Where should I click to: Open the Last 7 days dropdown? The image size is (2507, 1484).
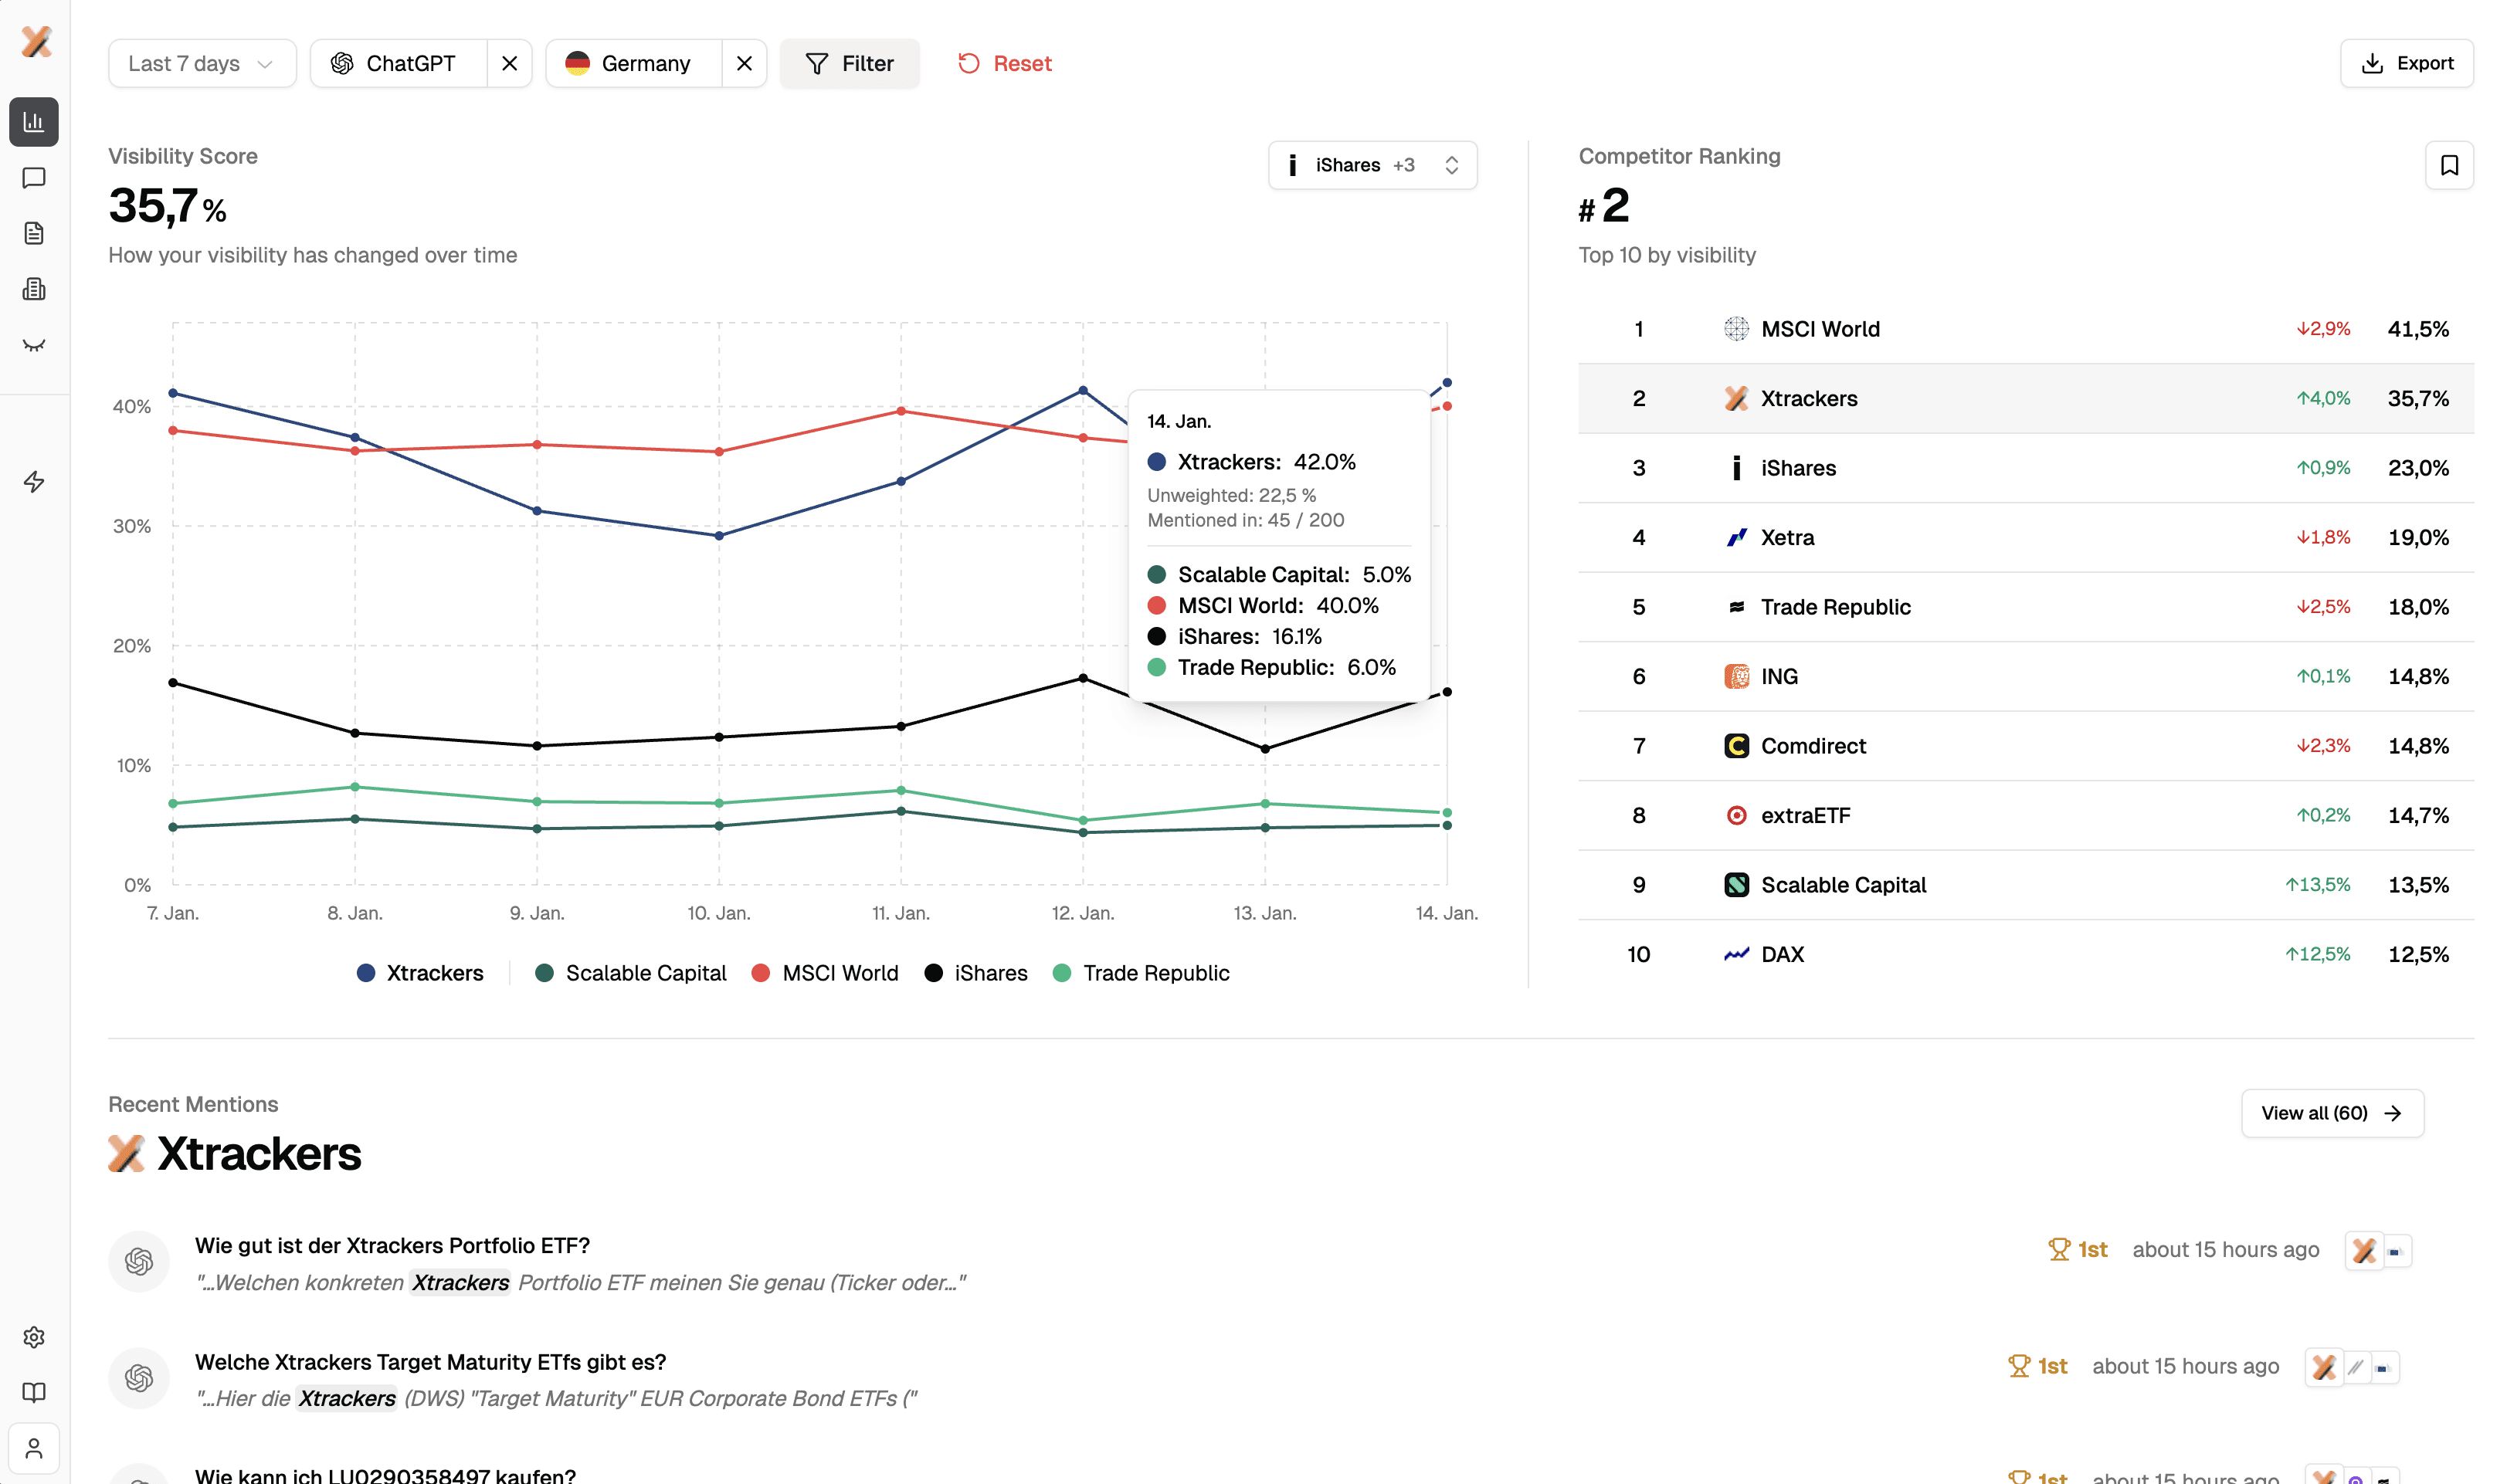[201, 63]
